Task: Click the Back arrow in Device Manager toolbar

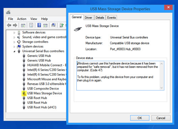Action: [x=9, y=25]
